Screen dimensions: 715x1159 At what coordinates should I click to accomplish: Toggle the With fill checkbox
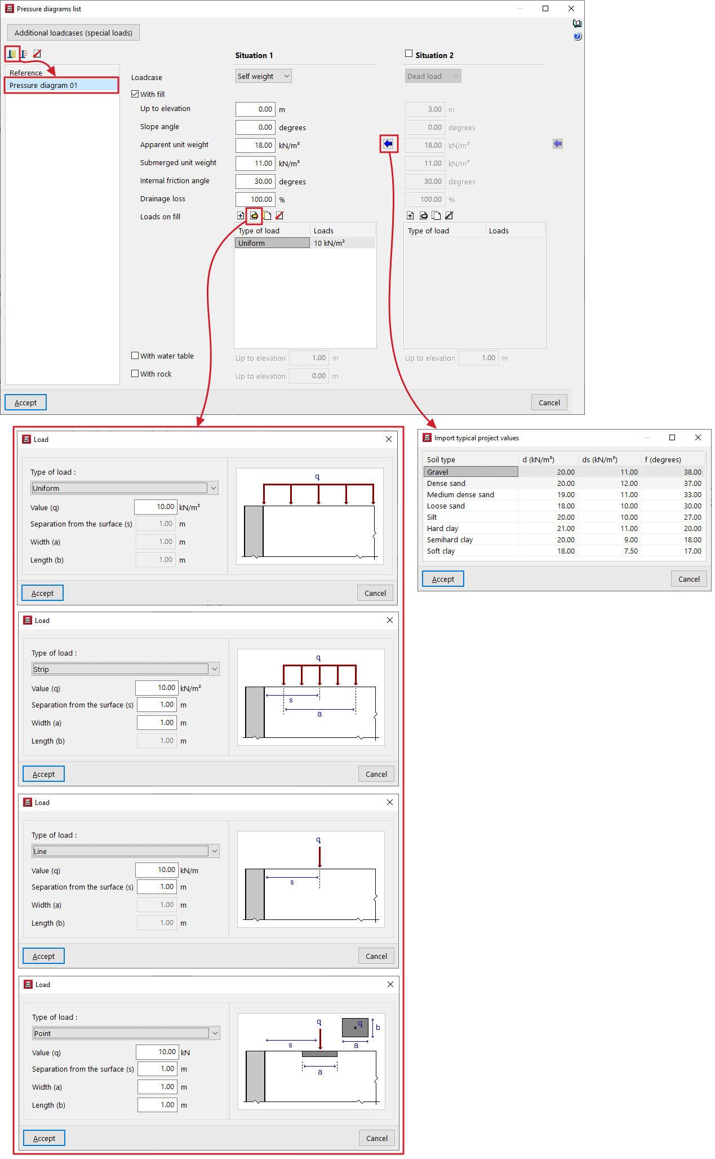[135, 94]
